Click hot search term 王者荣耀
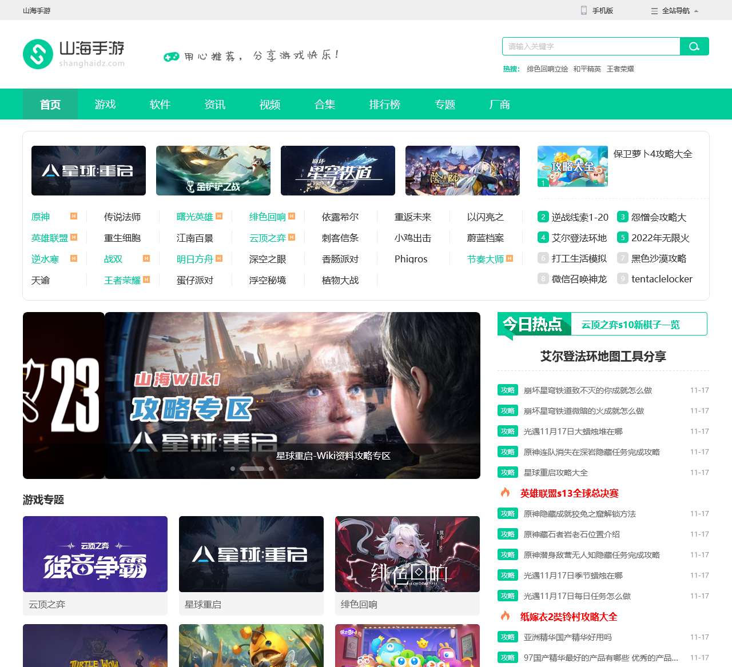Screen dimensions: 732x667 pyautogui.click(x=620, y=69)
